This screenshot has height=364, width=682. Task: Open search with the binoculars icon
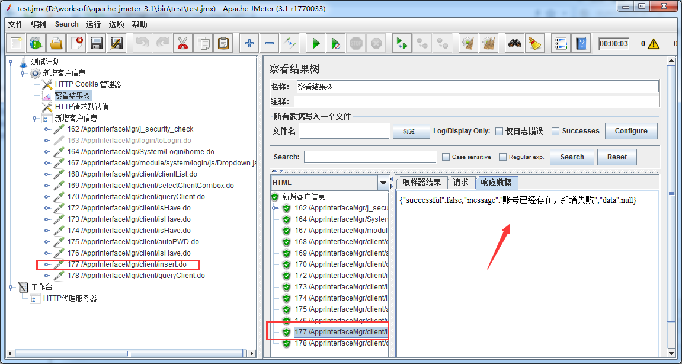[515, 43]
